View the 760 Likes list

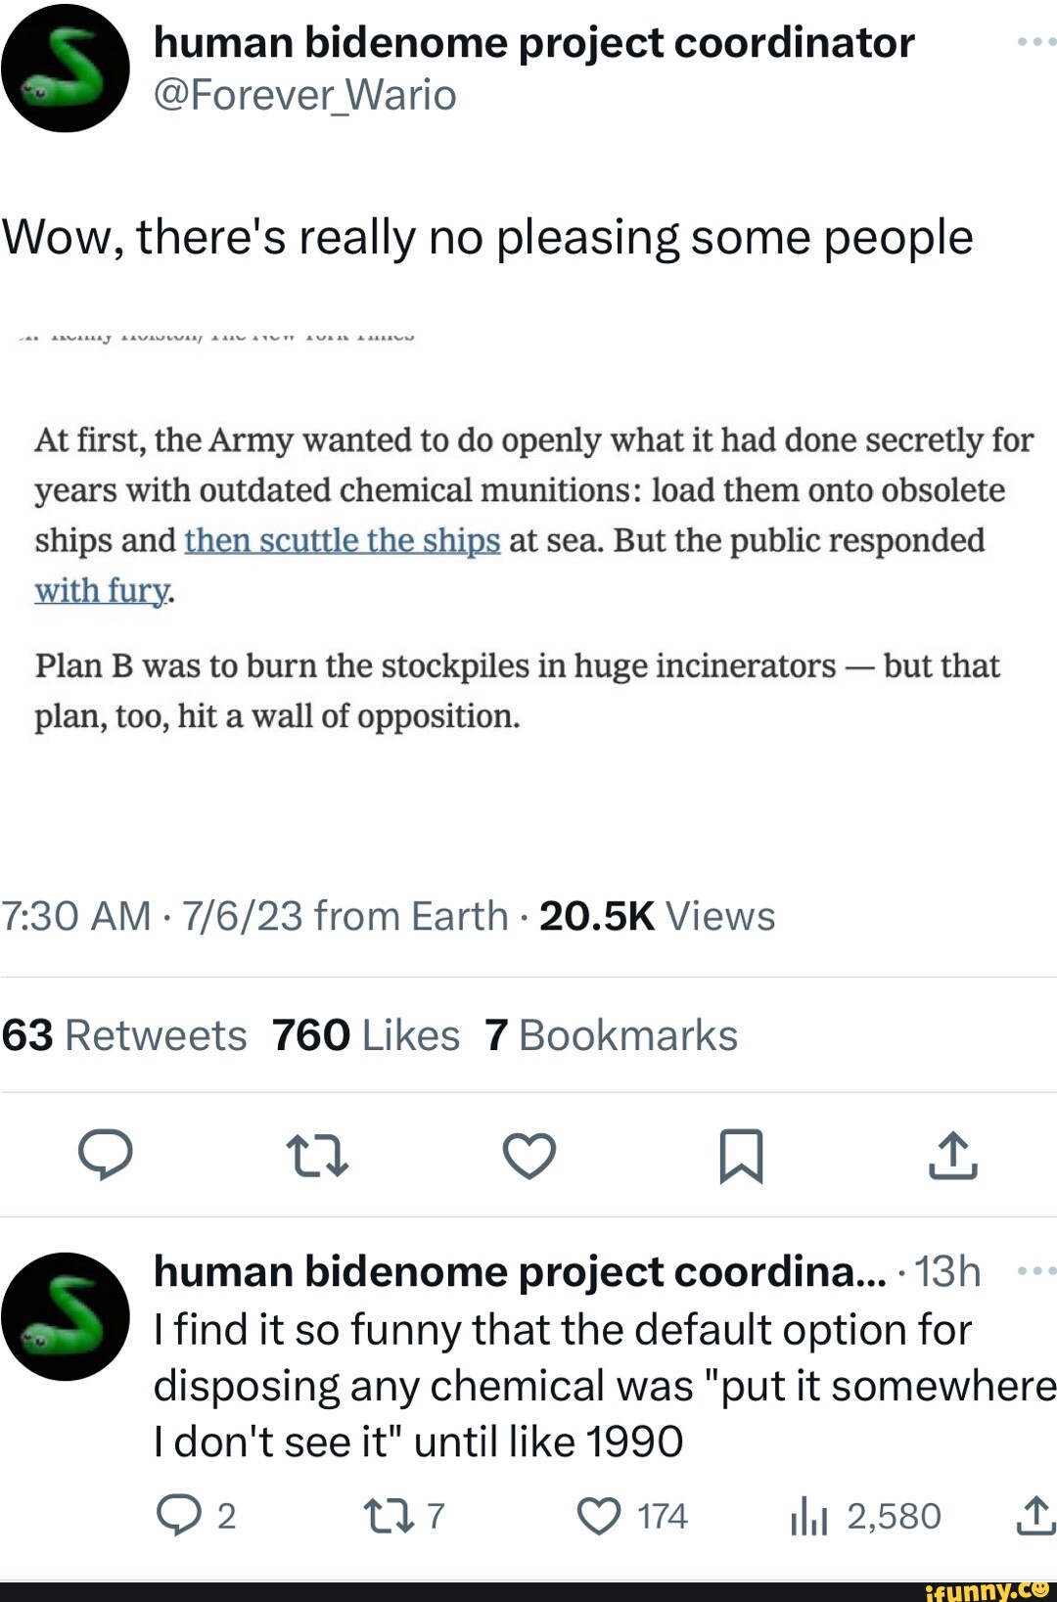pyautogui.click(x=366, y=1035)
